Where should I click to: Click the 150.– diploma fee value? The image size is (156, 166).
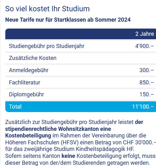(x=147, y=94)
